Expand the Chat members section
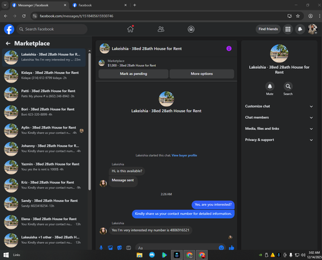The image size is (322, 260). 279,117
